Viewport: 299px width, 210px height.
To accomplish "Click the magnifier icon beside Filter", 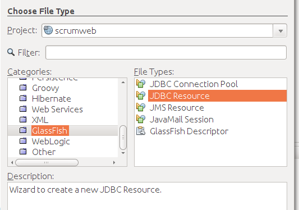I will (11, 52).
